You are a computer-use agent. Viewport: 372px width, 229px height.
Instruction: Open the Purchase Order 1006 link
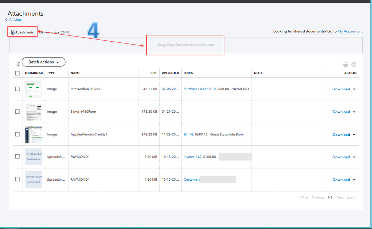tap(200, 89)
